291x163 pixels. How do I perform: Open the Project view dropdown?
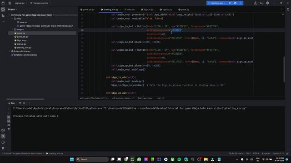pos(12,10)
